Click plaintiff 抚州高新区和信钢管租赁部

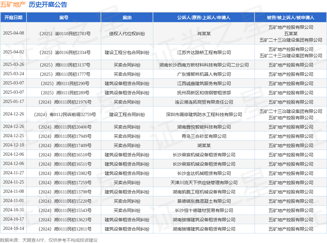point(204,93)
